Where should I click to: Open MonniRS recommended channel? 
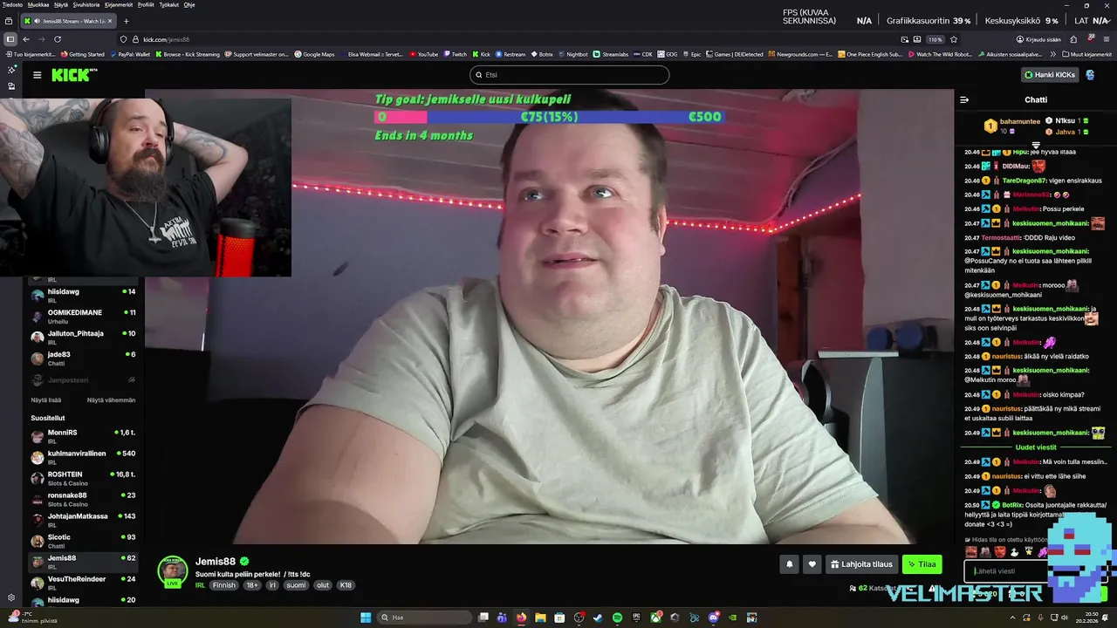tap(83, 436)
